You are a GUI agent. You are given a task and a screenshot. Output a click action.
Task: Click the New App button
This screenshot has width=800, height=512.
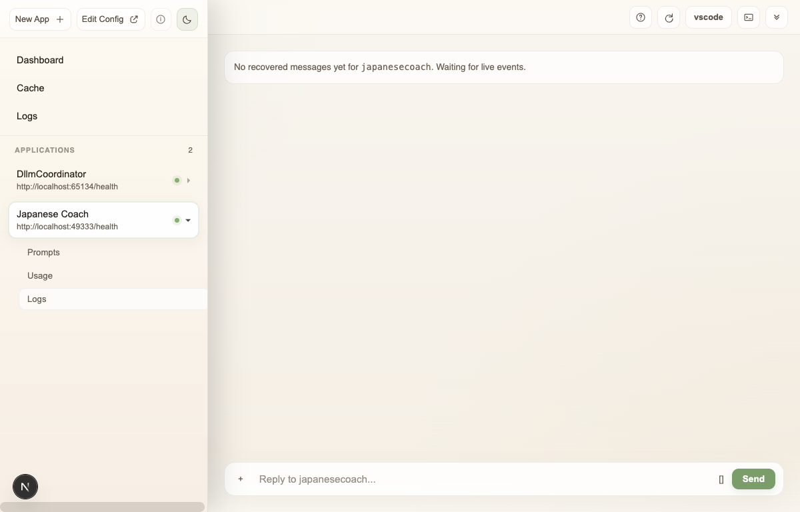(40, 19)
